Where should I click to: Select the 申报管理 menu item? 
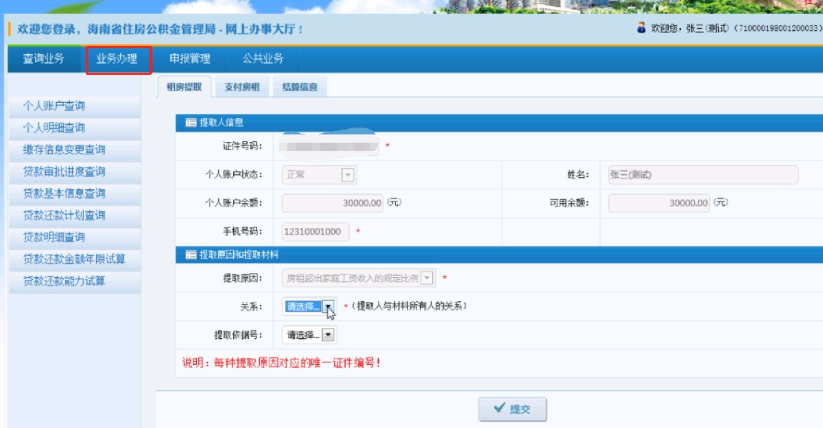click(x=190, y=59)
